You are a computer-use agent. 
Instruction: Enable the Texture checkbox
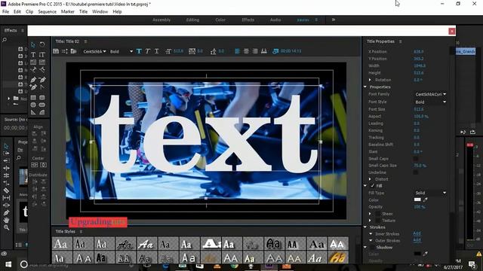coord(377,221)
